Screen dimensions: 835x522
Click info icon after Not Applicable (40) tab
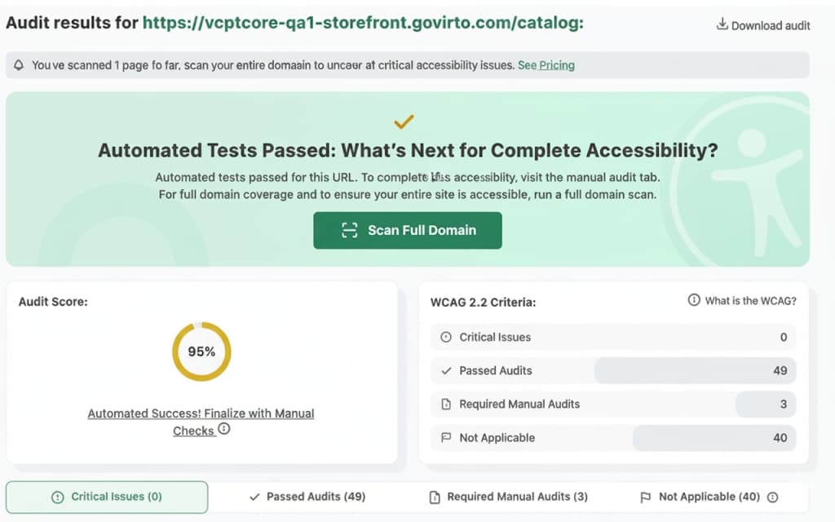(x=773, y=497)
